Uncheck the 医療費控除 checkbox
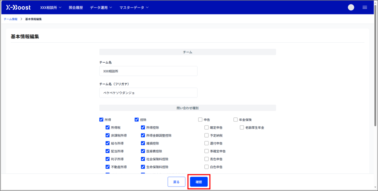The height and width of the screenshot is (191, 378). (143, 151)
